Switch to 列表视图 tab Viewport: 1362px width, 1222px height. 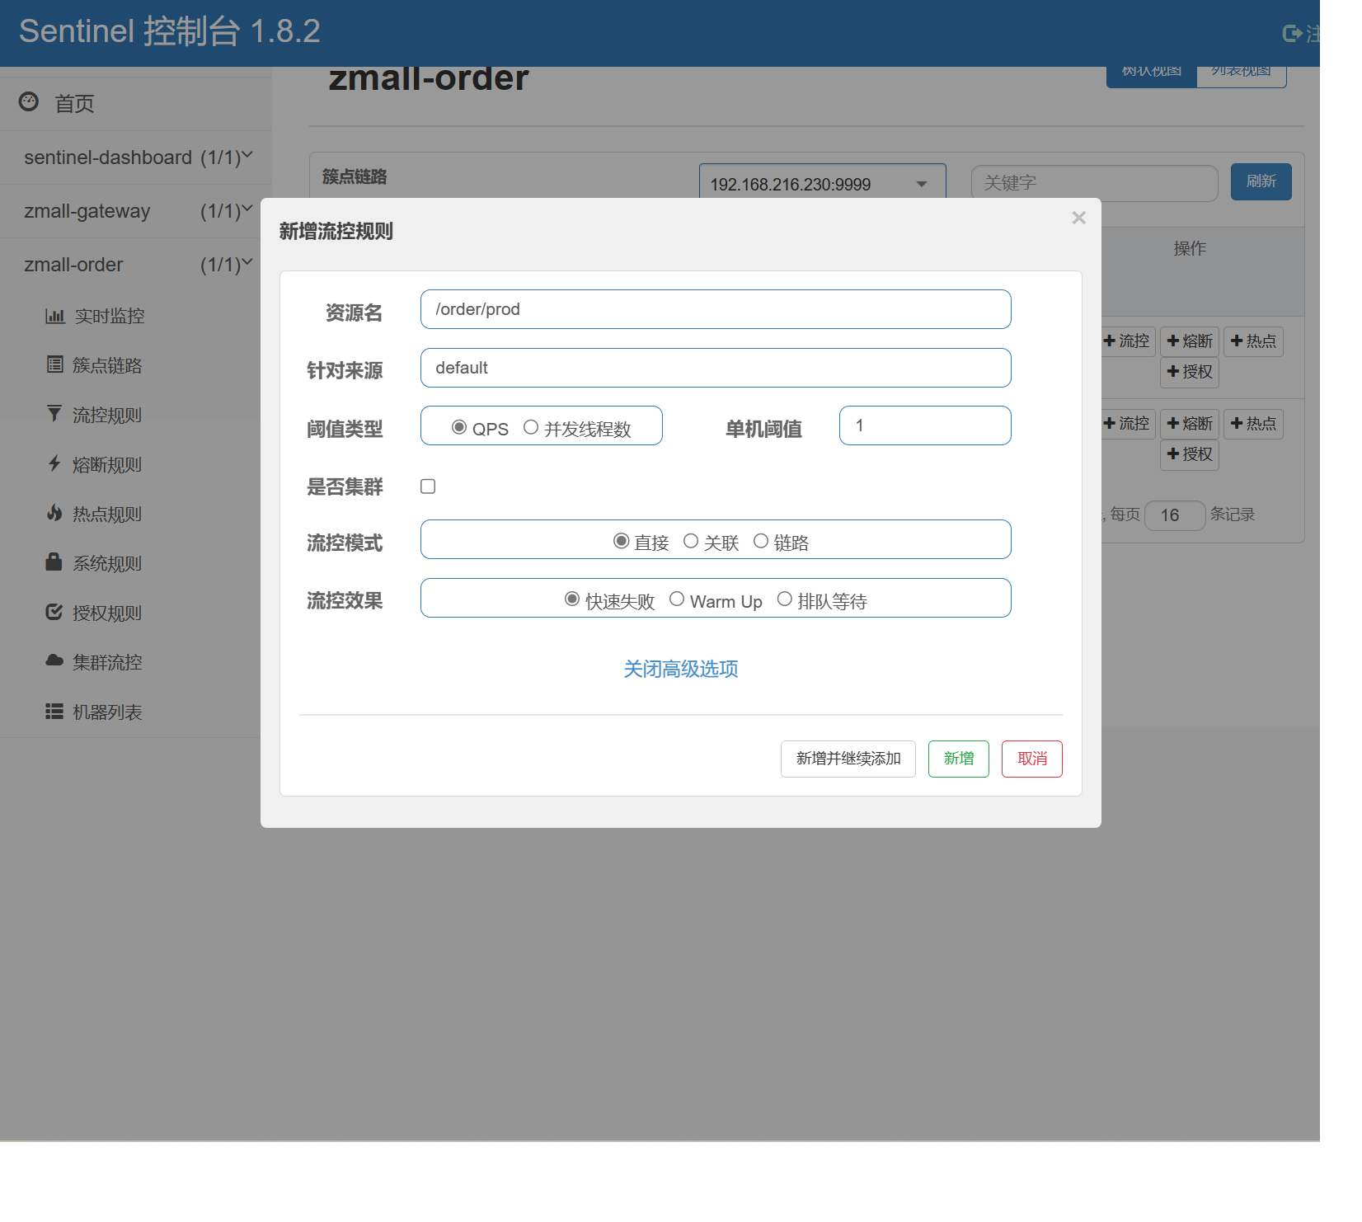(x=1242, y=75)
